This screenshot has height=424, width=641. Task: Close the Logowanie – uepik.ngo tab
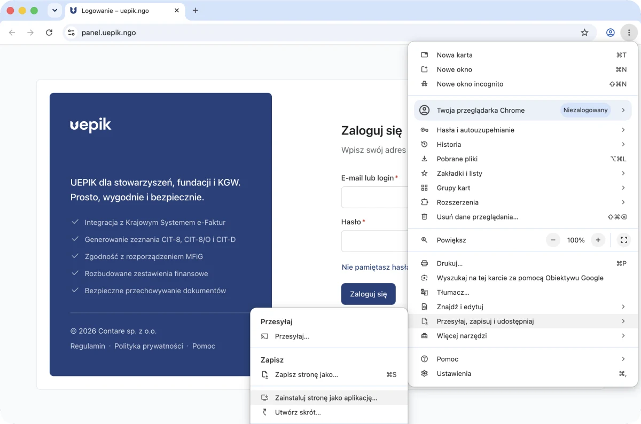click(177, 10)
